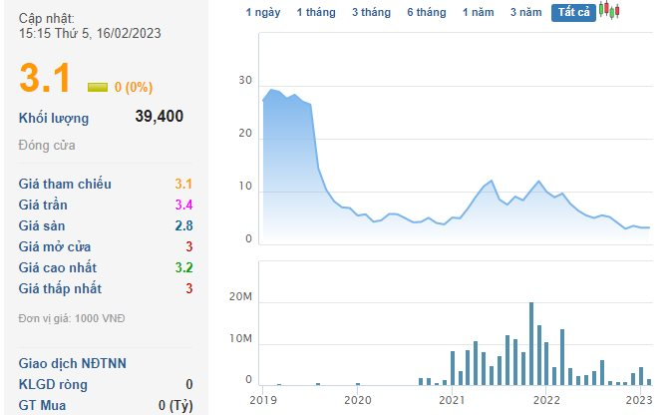Screen dimensions: 670x415
Task: Click the "Giá sàn" value 2.8
Action: click(x=183, y=225)
